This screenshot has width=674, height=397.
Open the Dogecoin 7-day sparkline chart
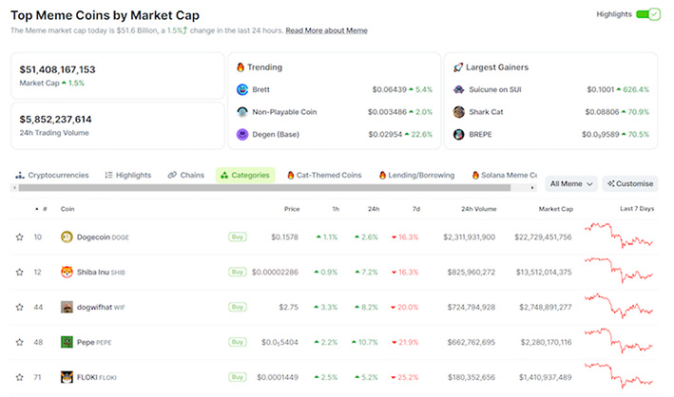click(619, 236)
